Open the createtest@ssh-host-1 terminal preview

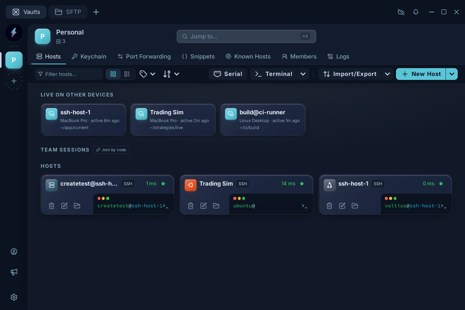[134, 204]
